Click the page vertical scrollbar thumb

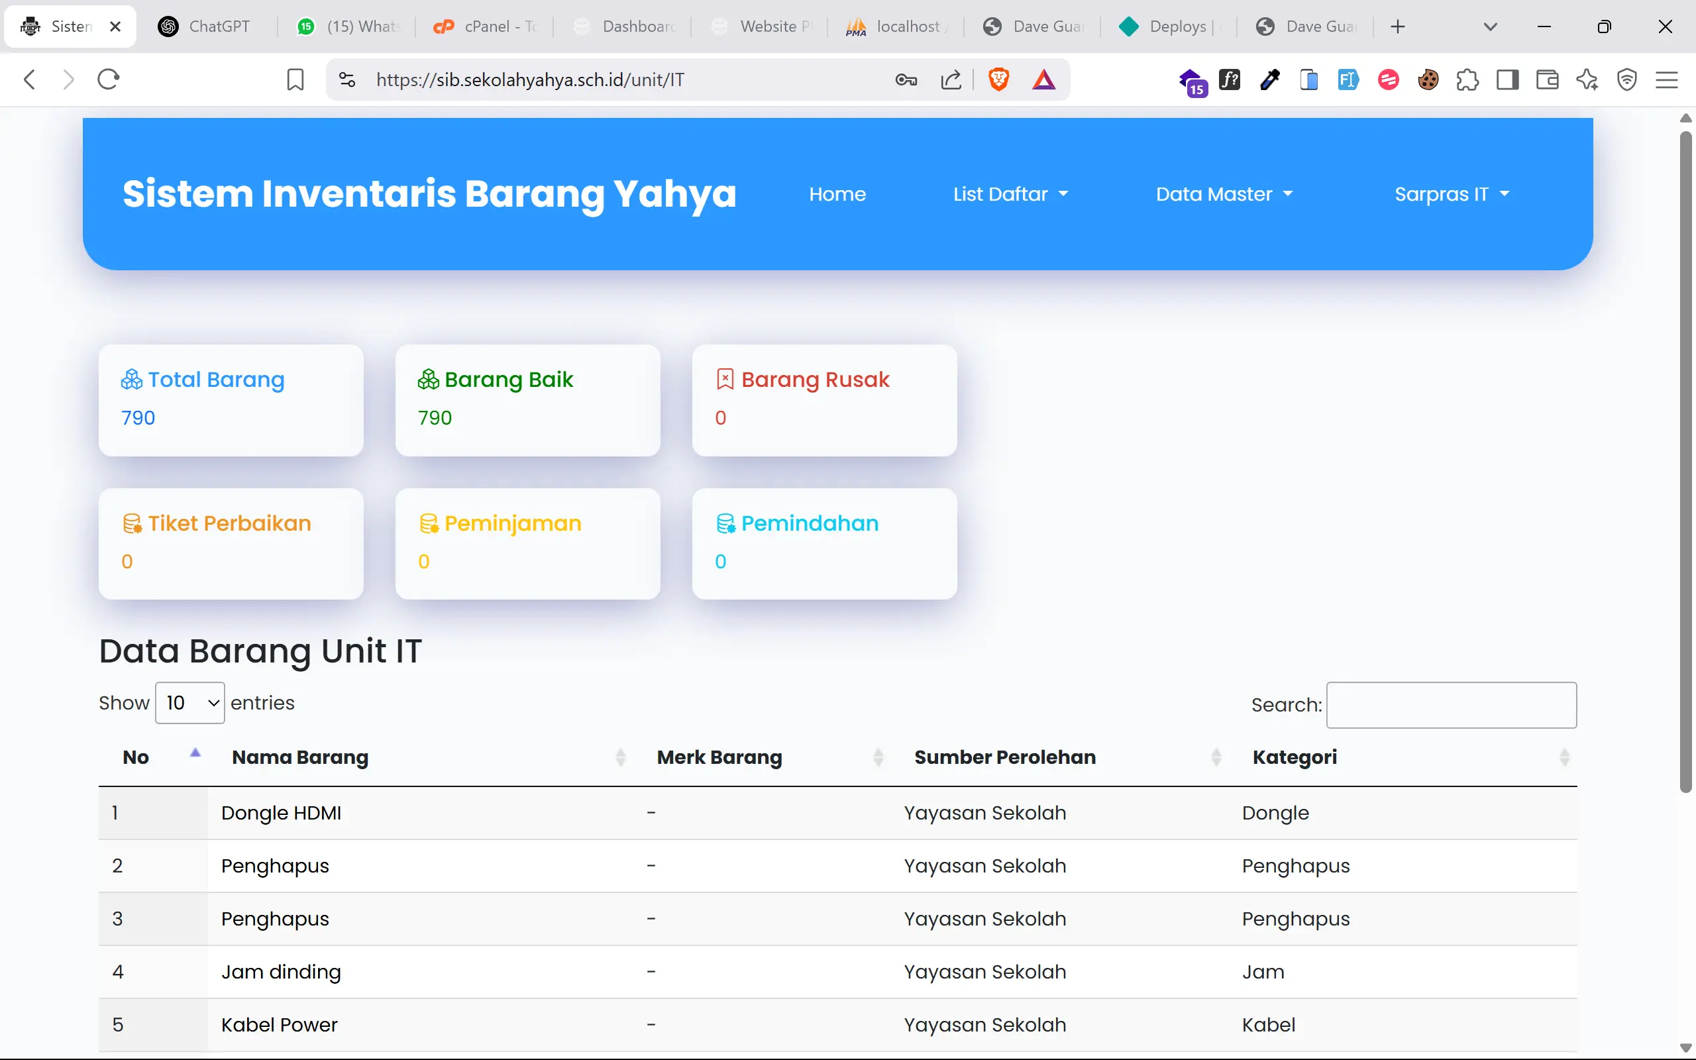point(1686,462)
